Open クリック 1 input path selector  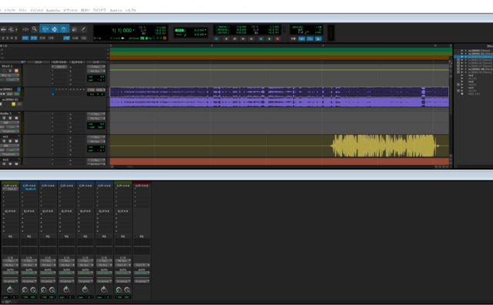click(x=96, y=67)
